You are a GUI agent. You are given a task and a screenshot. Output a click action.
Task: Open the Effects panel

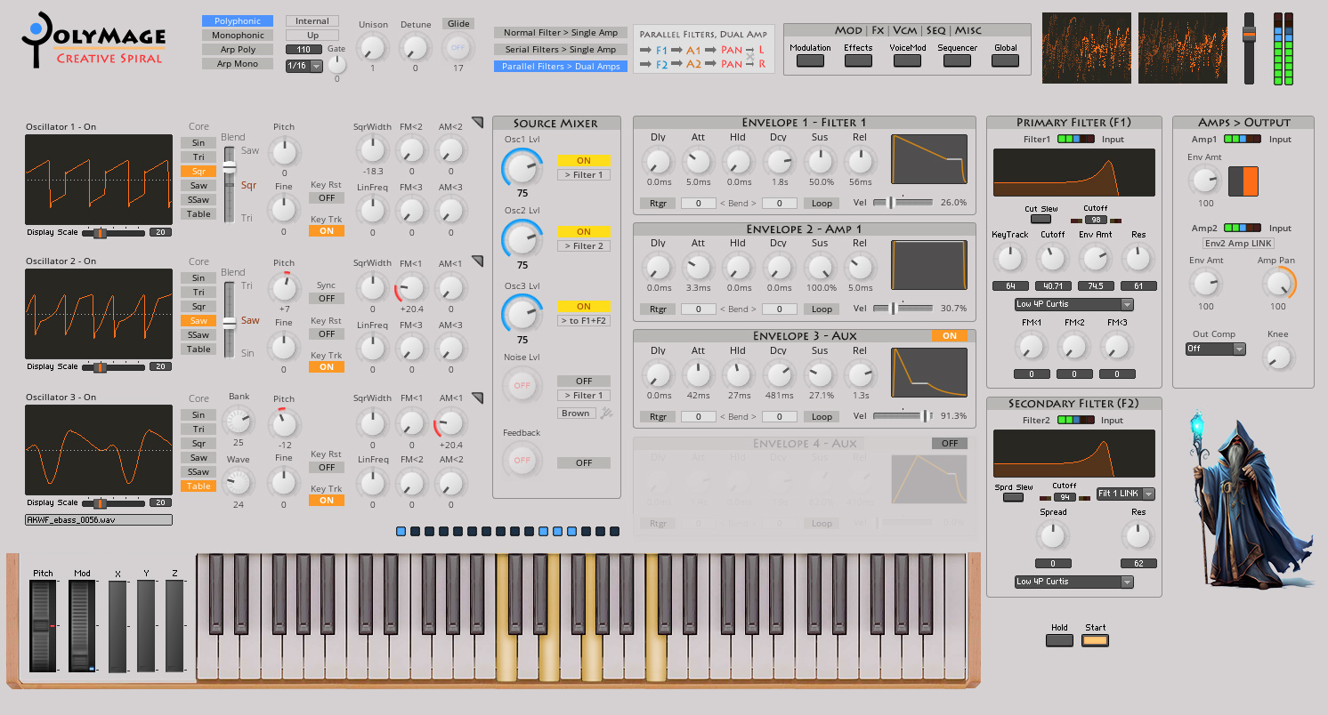click(x=857, y=60)
